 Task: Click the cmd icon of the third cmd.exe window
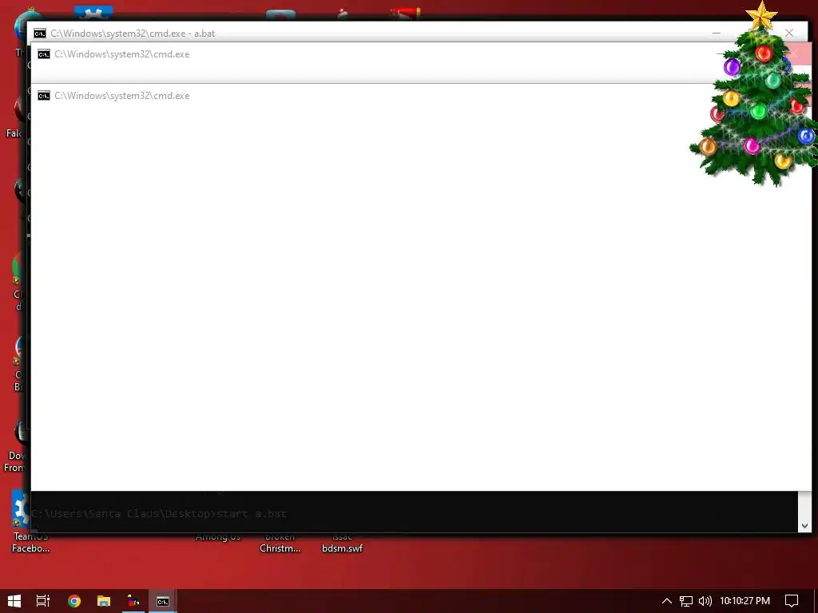tap(44, 96)
